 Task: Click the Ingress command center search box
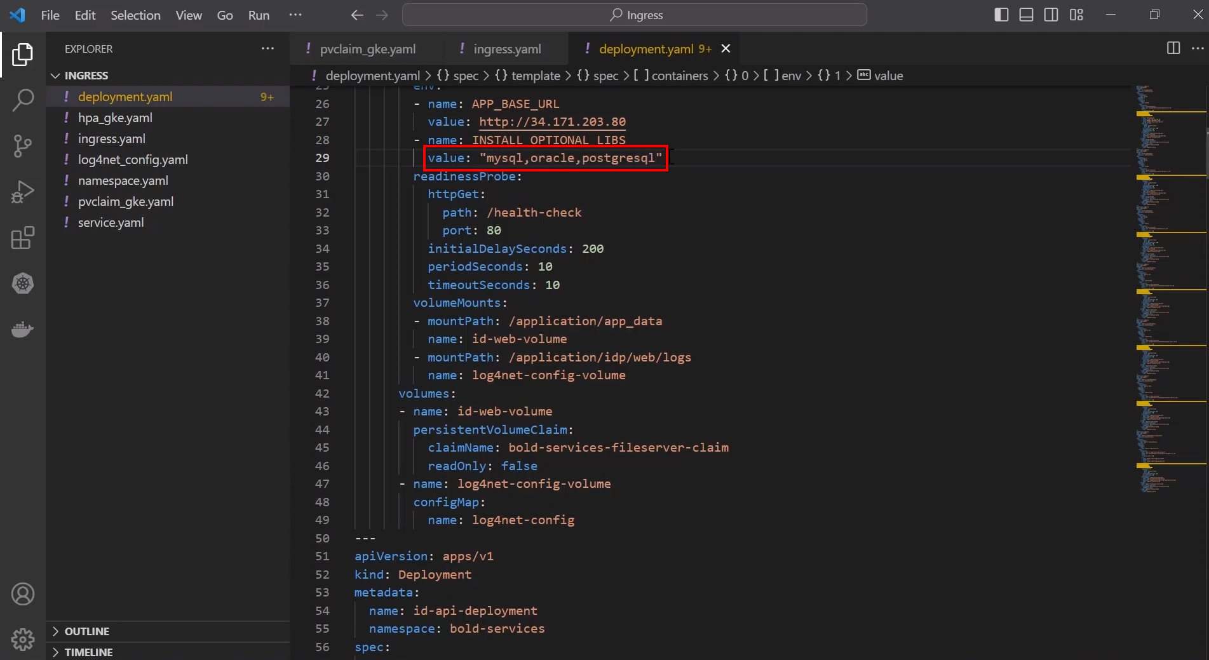click(635, 15)
